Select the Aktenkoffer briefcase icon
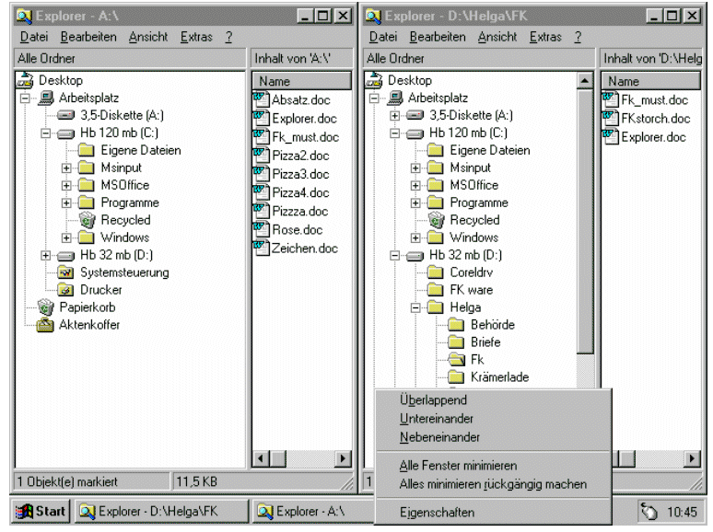 (x=45, y=325)
